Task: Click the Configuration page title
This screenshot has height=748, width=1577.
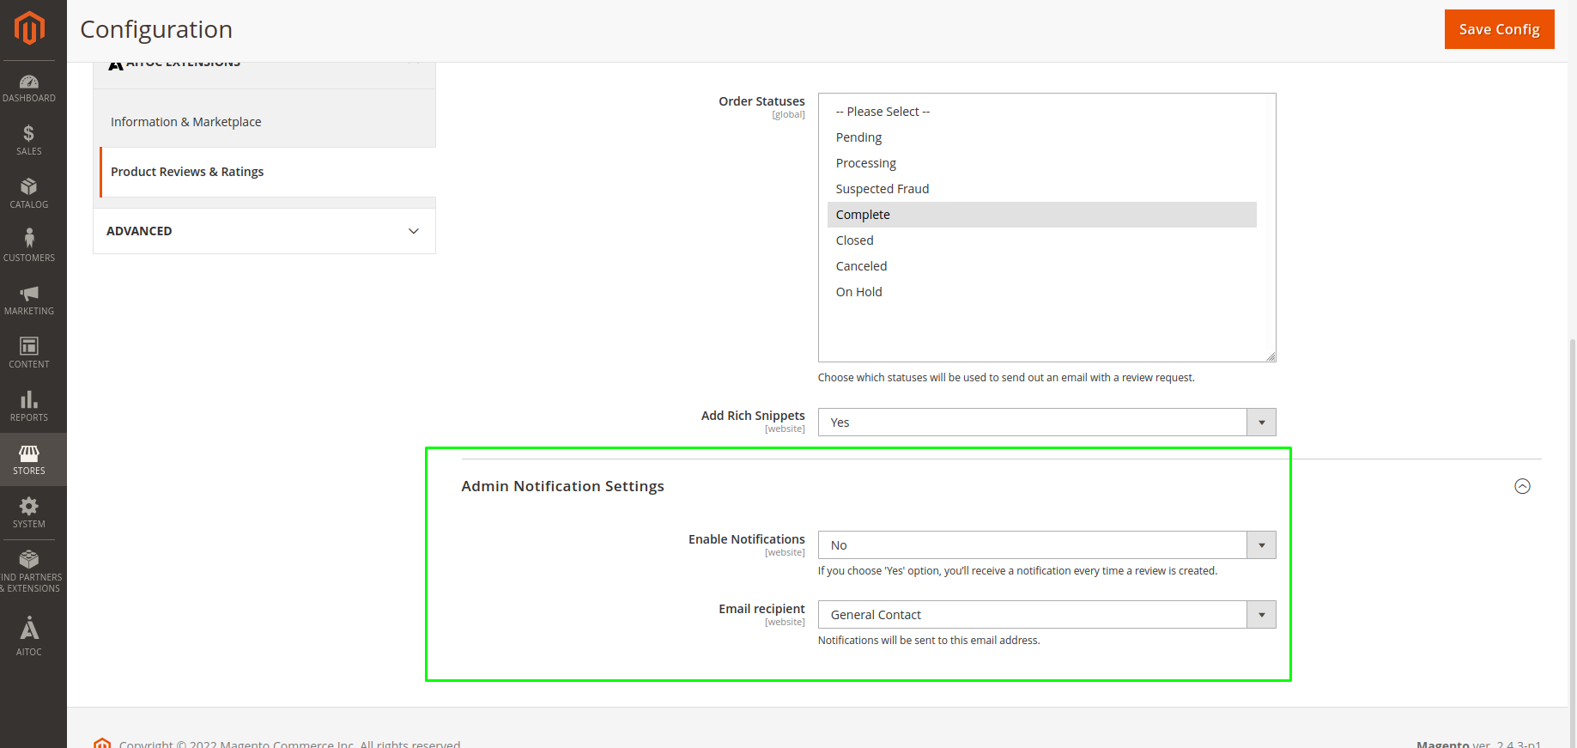Action: point(156,29)
